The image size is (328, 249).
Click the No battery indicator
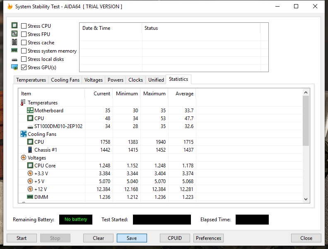point(76,220)
